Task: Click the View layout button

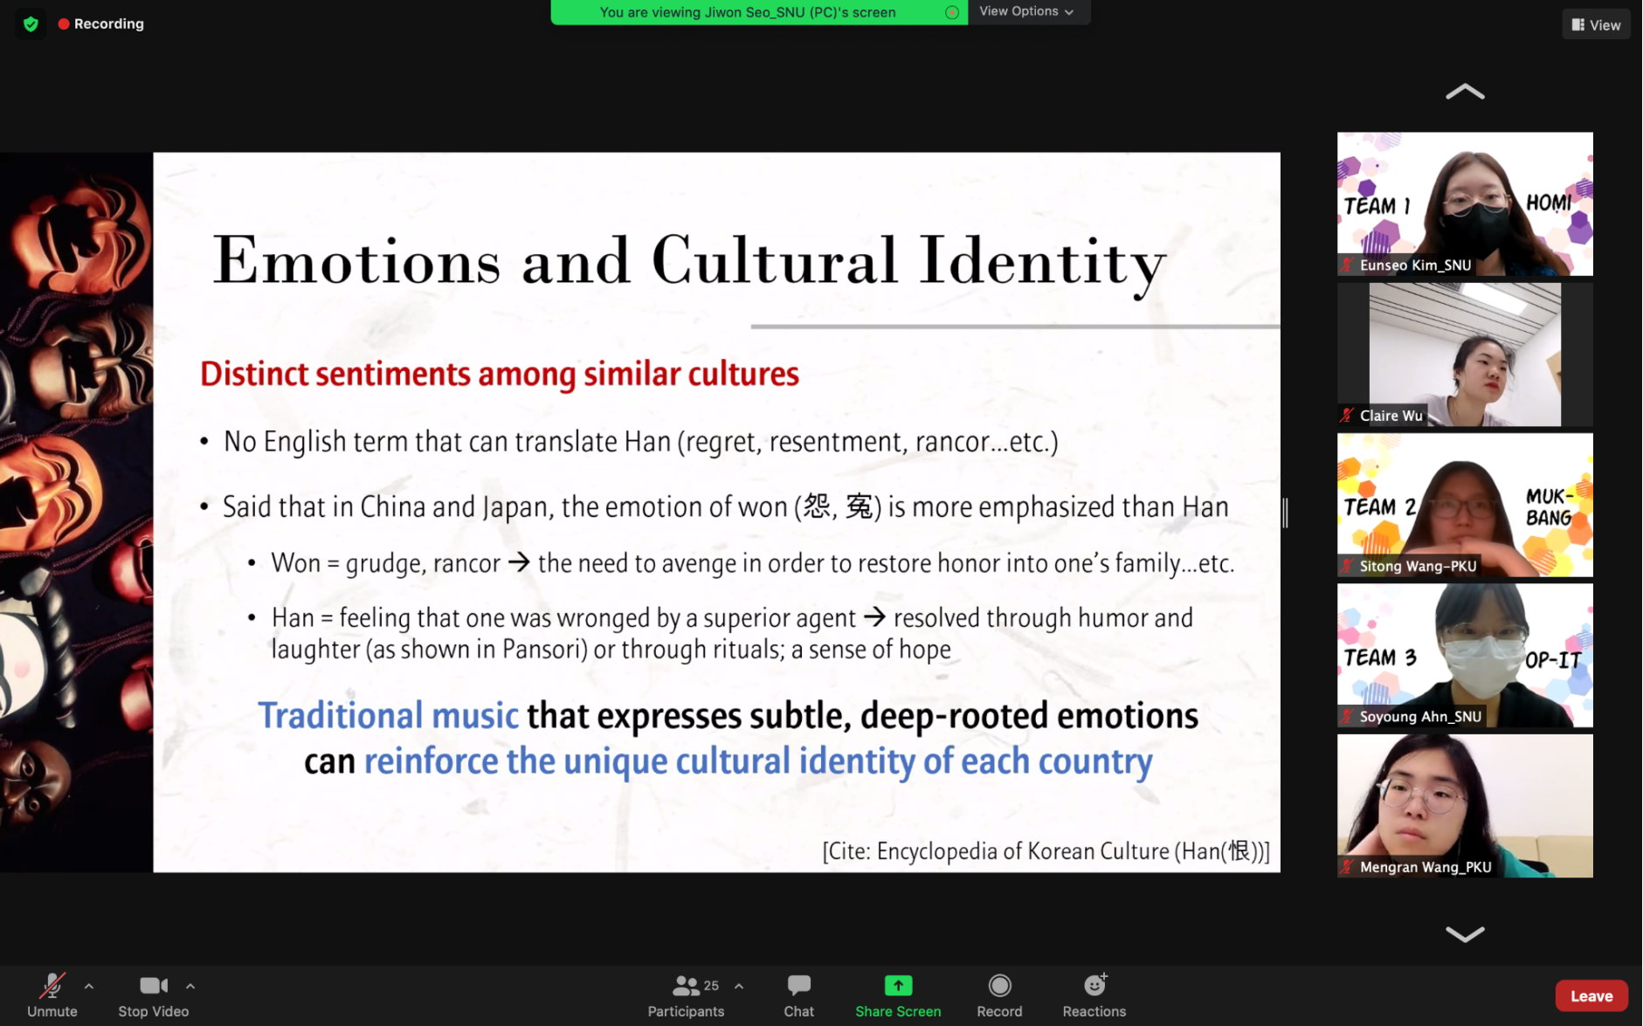Action: click(1596, 24)
